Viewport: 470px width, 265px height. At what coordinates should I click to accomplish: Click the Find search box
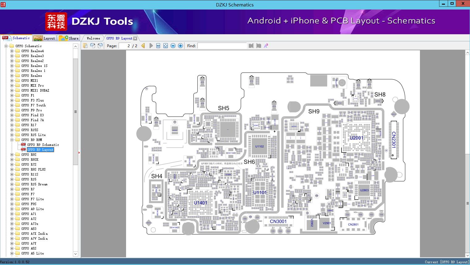pyautogui.click(x=222, y=46)
